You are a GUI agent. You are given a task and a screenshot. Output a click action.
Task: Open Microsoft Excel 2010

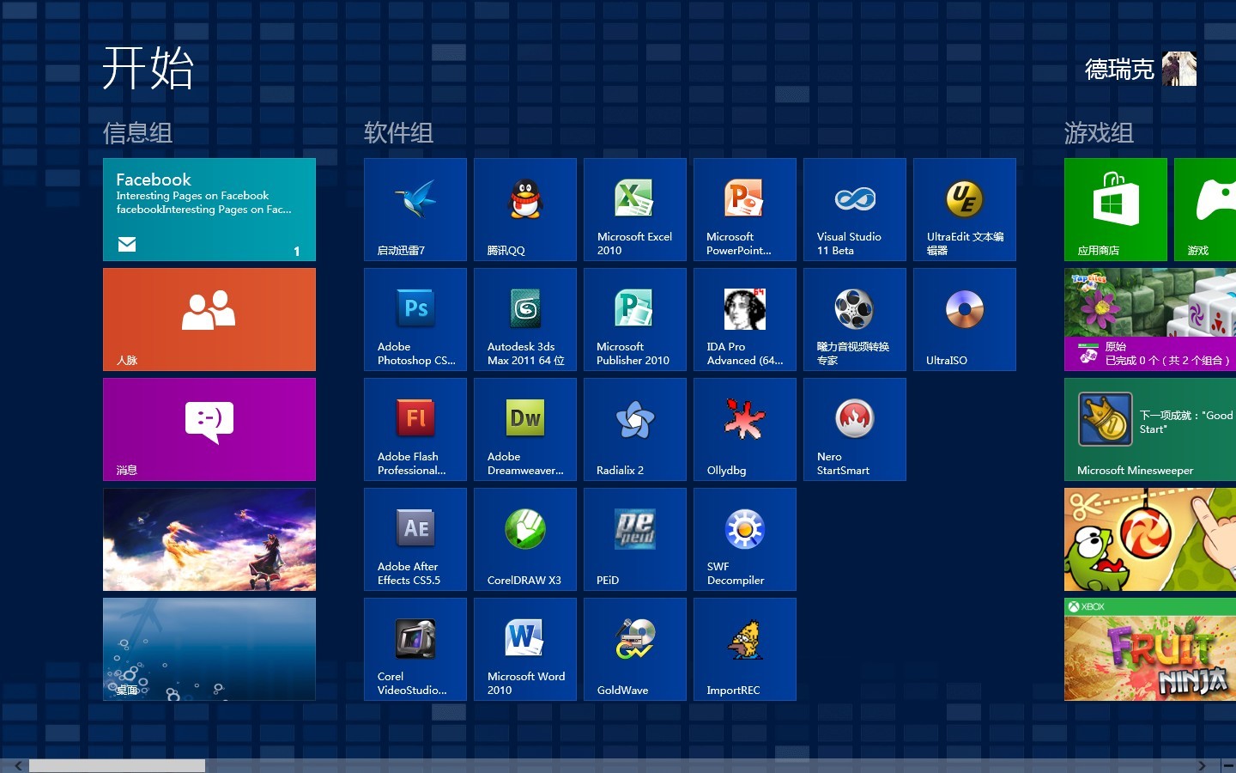click(x=635, y=210)
